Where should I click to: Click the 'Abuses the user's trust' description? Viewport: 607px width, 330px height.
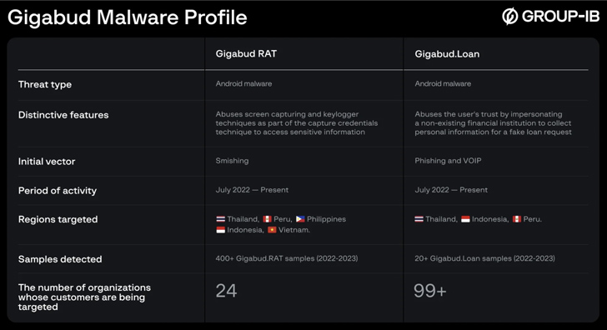[x=493, y=123]
